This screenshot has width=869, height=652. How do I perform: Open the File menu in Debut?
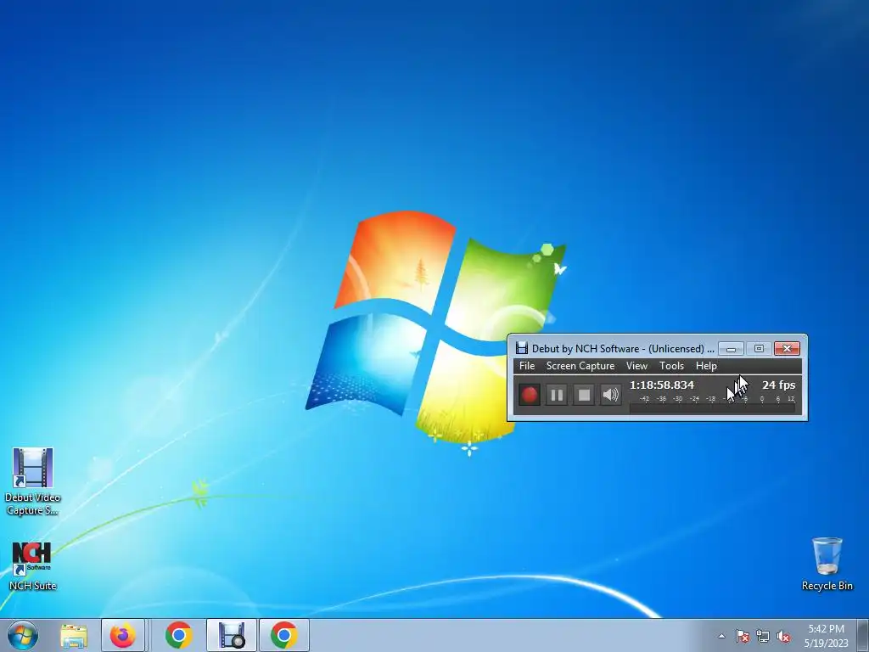point(527,366)
